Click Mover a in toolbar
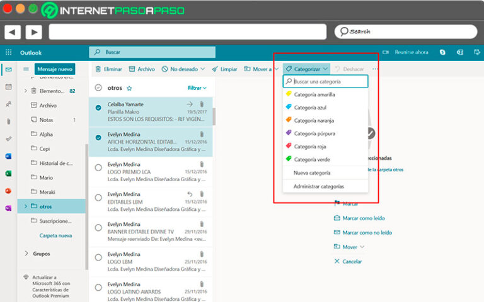Screen dimensions: 484x302 (258, 69)
